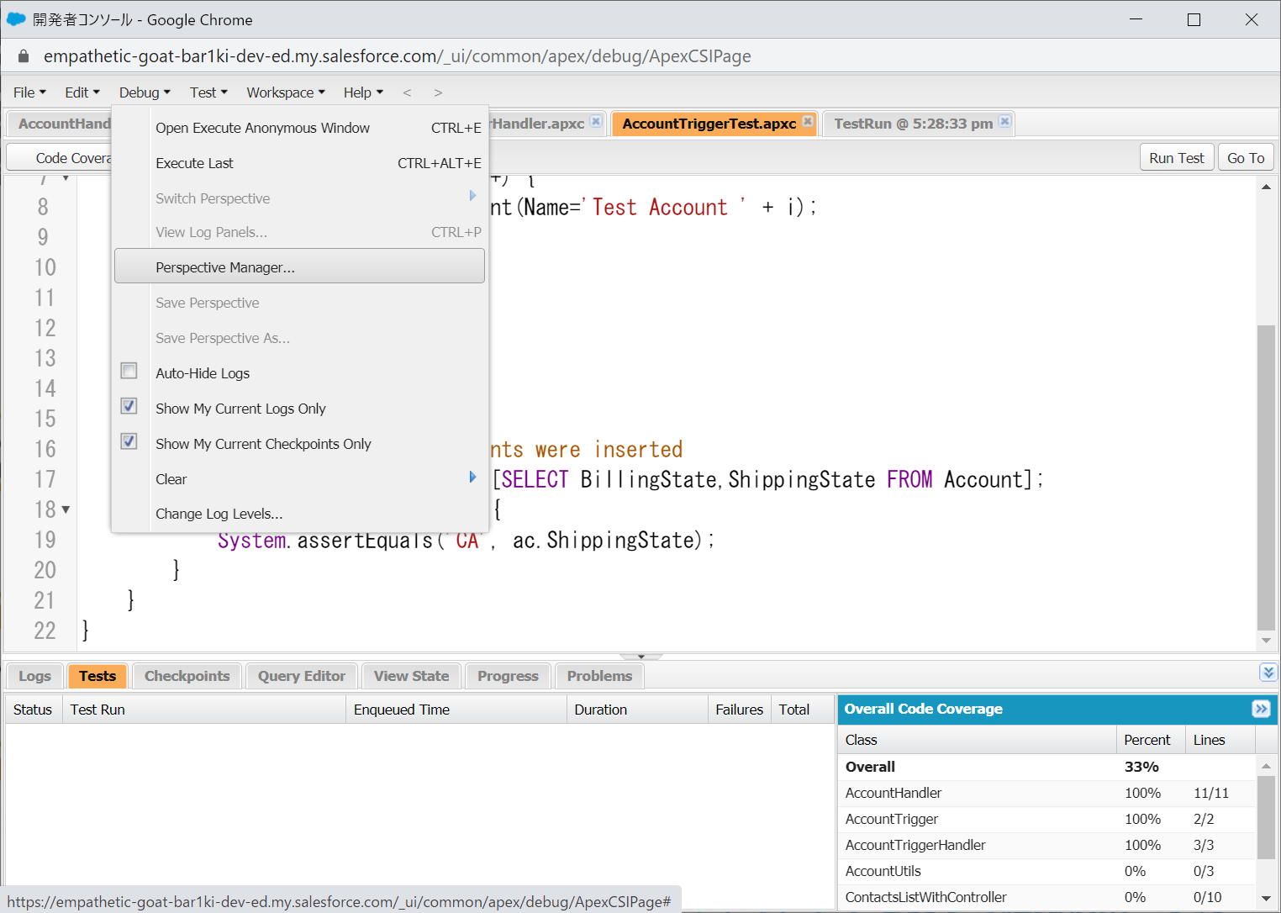Image resolution: width=1281 pixels, height=913 pixels.
Task: Open the Problems tab
Action: point(599,676)
